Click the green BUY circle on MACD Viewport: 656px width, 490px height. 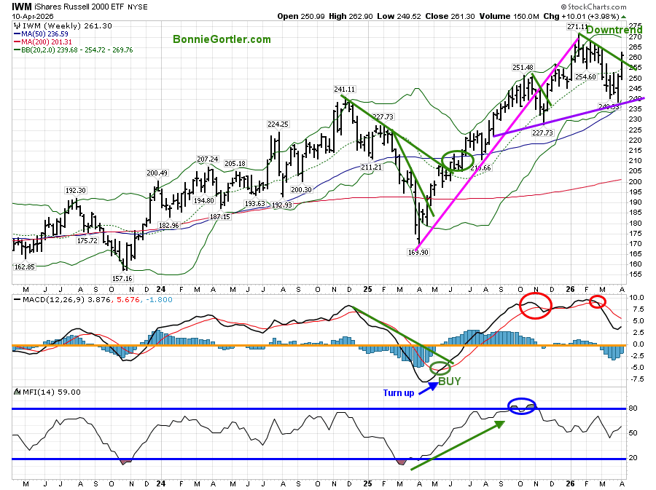click(x=440, y=368)
